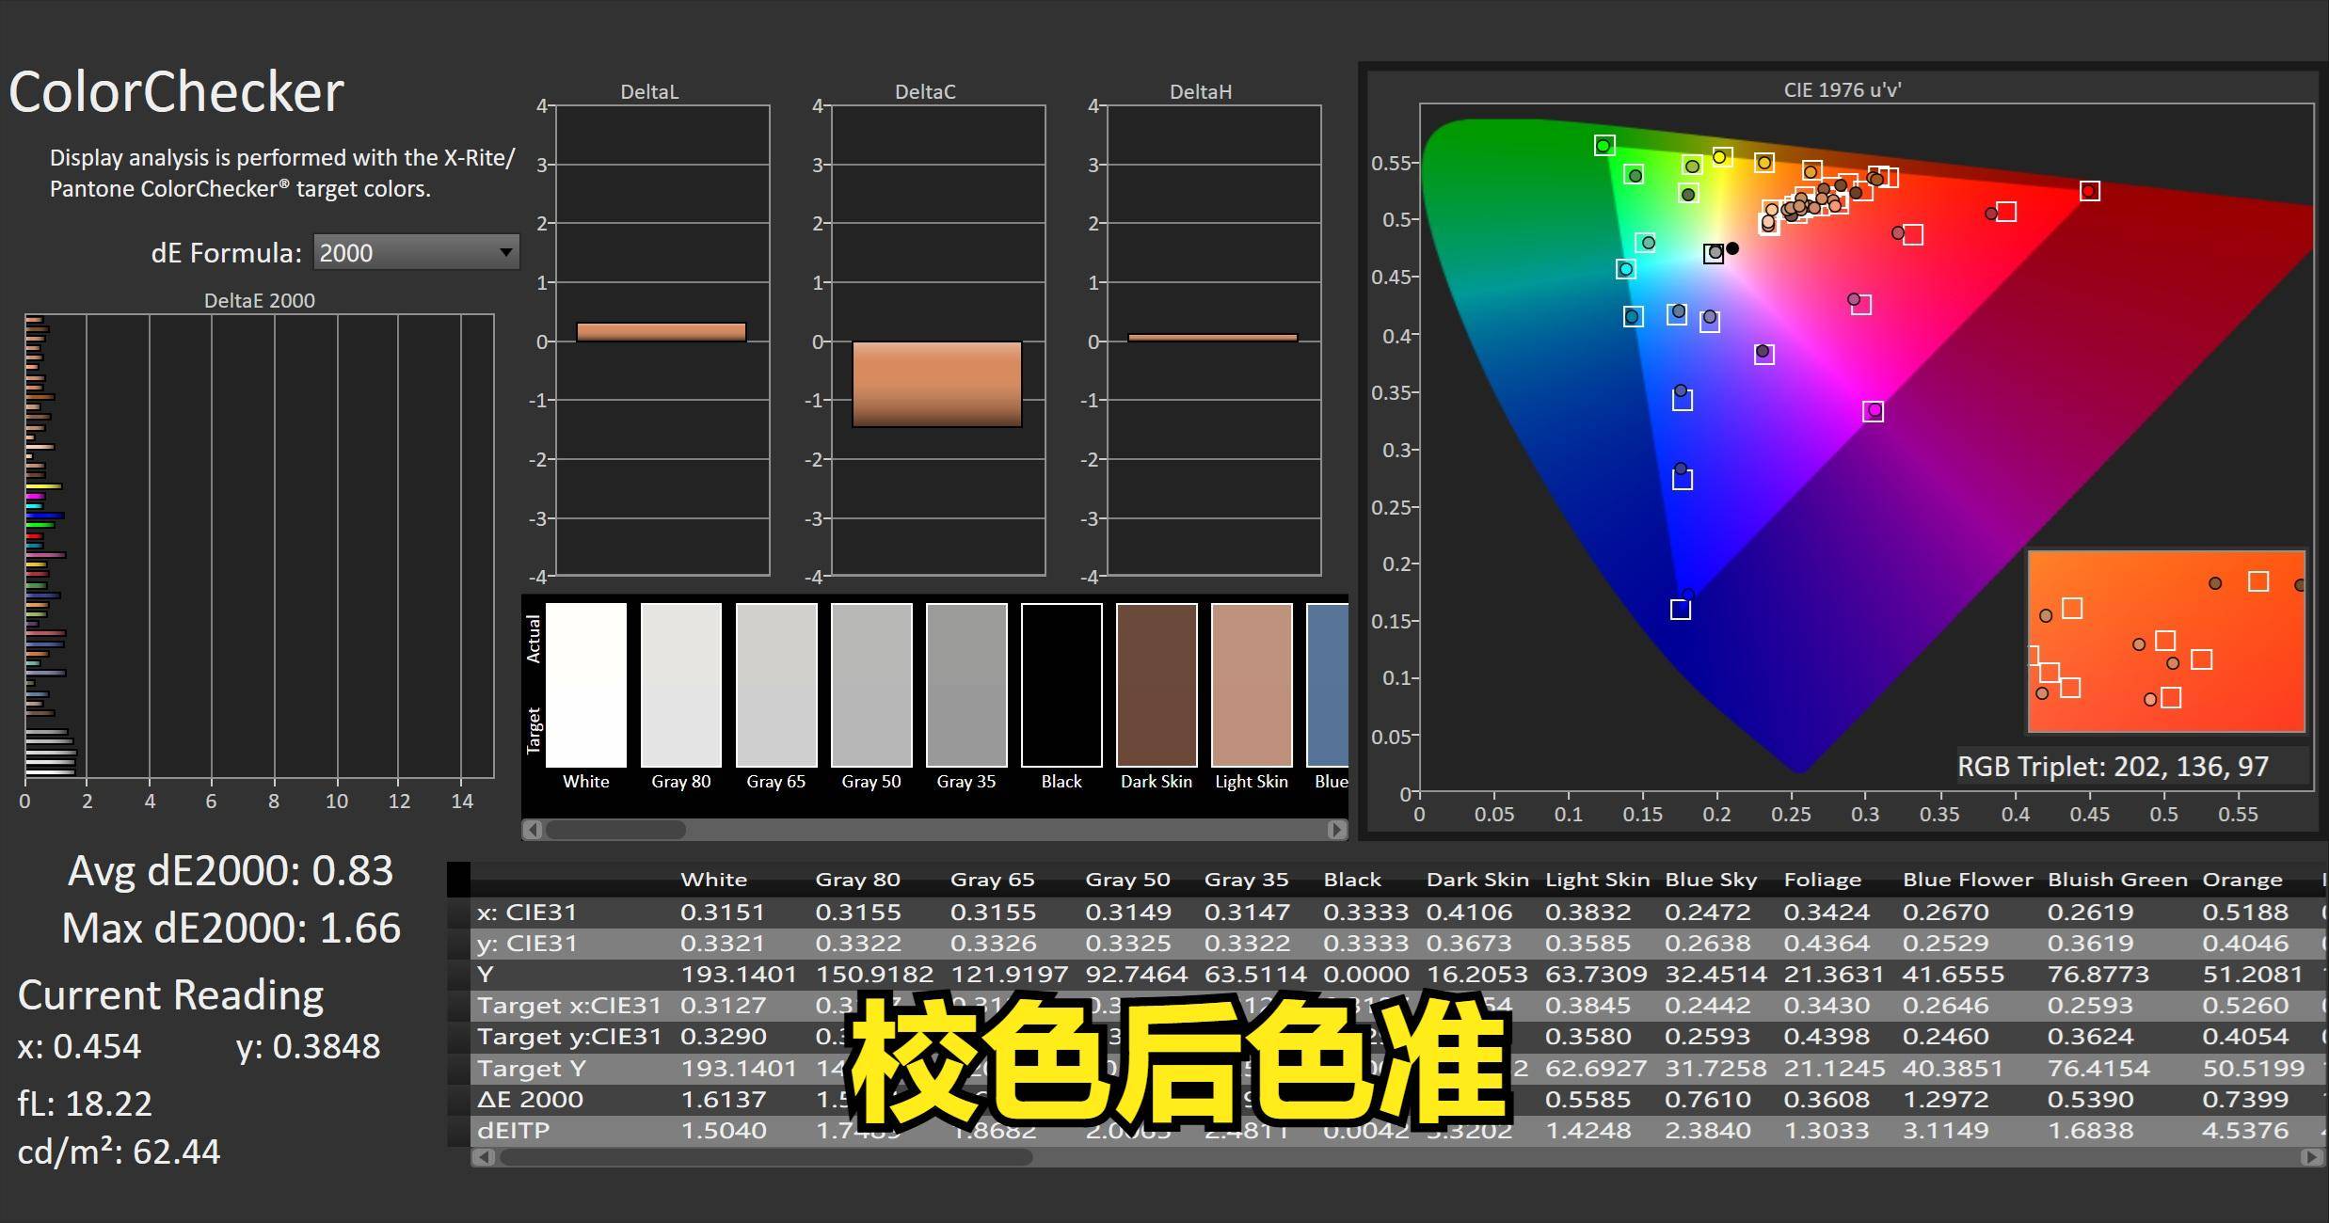
Task: Click the dE Formula dropdown arrow
Action: (506, 252)
